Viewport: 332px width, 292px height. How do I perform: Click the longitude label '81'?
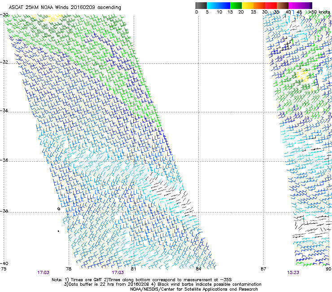point(133,269)
